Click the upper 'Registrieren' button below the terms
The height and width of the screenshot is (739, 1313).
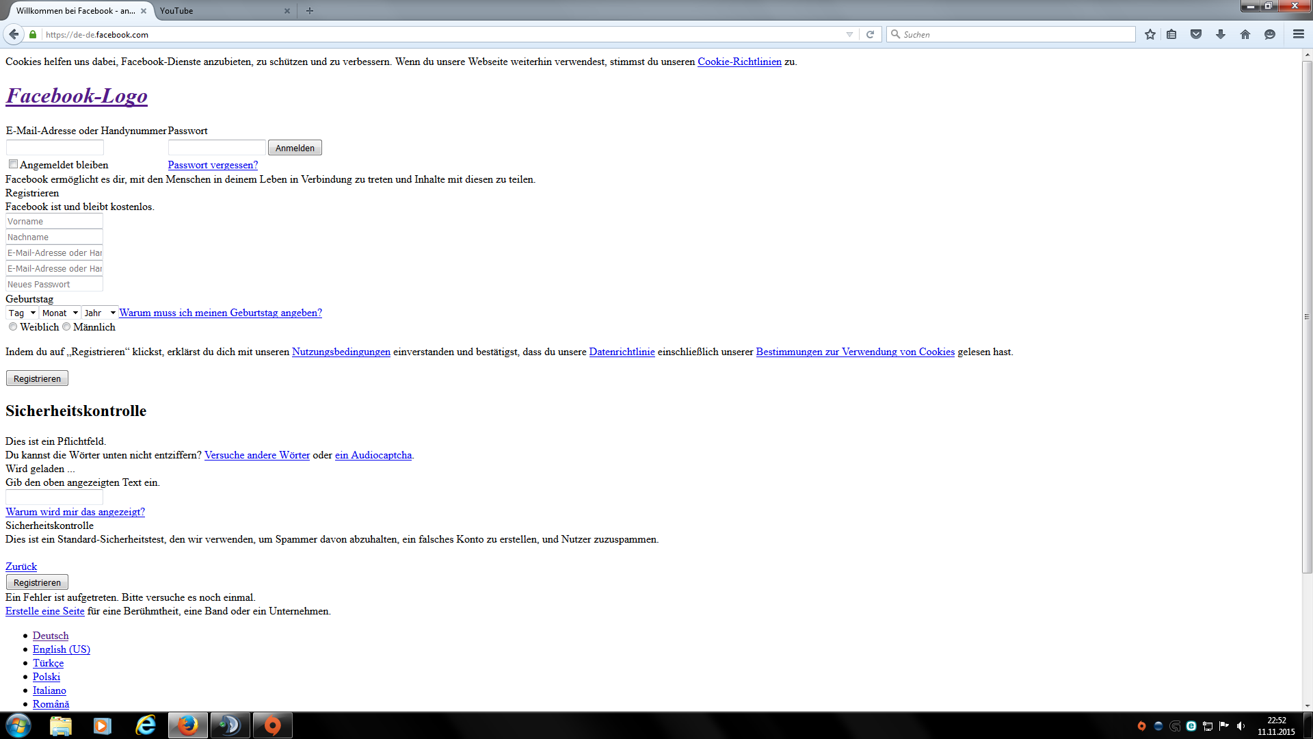coord(37,378)
